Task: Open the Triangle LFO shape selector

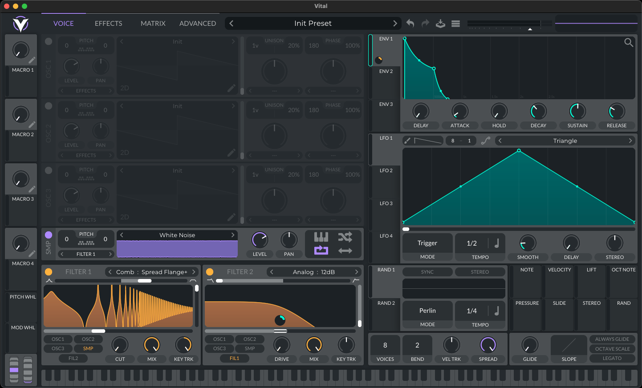Action: click(565, 141)
